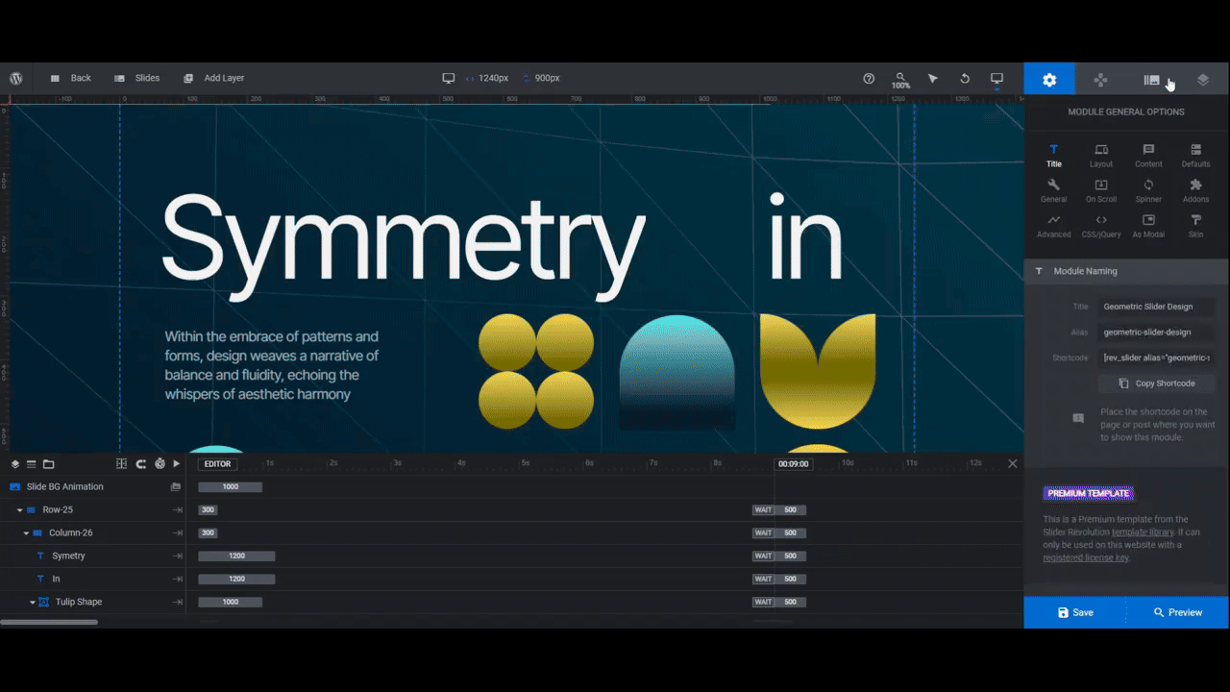The height and width of the screenshot is (692, 1230).
Task: Select the Addons puzzle option
Action: (1195, 190)
